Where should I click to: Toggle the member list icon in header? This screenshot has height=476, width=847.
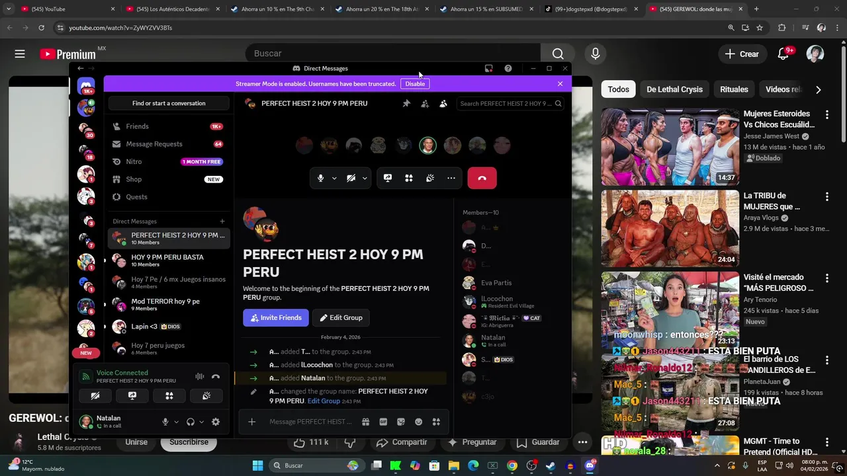pos(443,104)
